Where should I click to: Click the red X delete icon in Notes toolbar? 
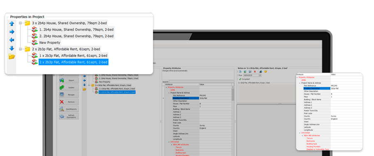[255, 72]
